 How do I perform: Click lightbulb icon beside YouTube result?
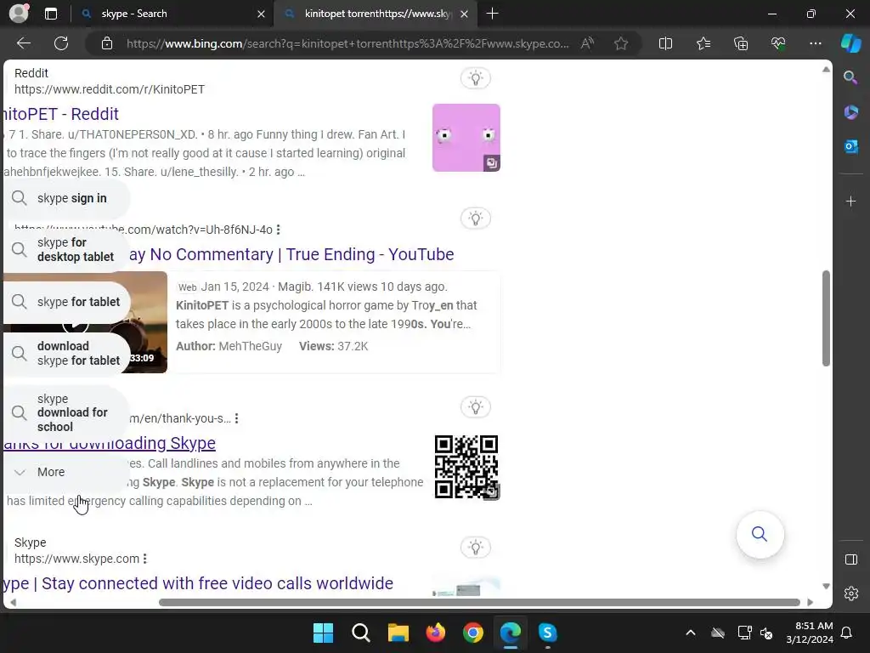[x=476, y=219]
